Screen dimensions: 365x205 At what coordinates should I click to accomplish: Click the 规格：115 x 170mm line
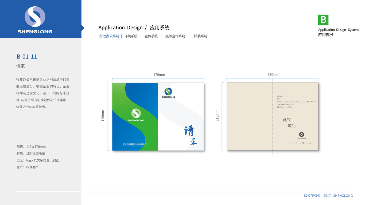31,147
